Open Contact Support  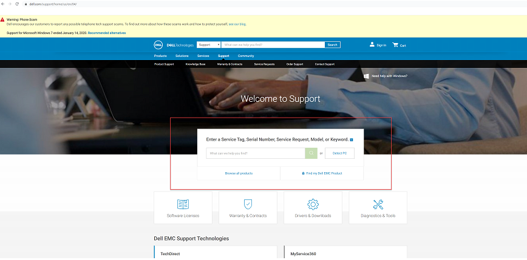[325, 64]
